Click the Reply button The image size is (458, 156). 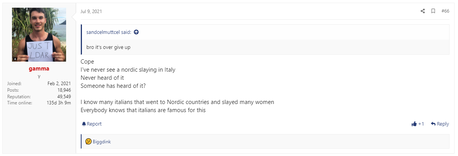[440, 124]
